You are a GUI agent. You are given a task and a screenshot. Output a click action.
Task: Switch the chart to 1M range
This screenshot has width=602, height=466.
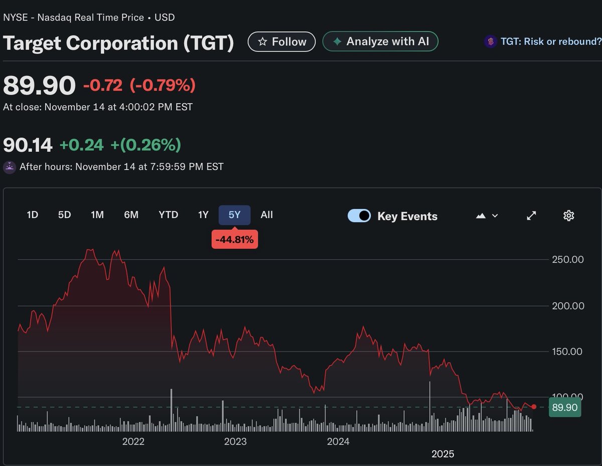pyautogui.click(x=97, y=215)
